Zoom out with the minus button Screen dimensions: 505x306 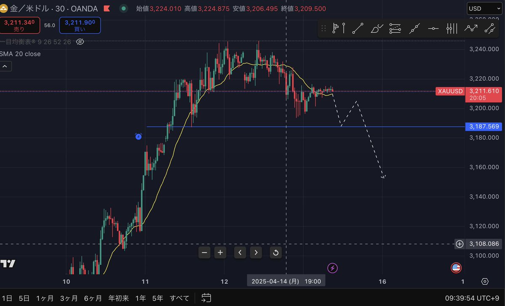click(205, 253)
